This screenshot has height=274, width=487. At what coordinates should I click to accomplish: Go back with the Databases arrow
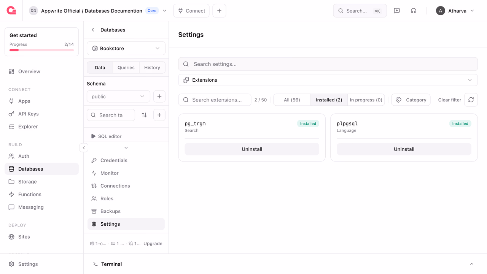tap(93, 30)
